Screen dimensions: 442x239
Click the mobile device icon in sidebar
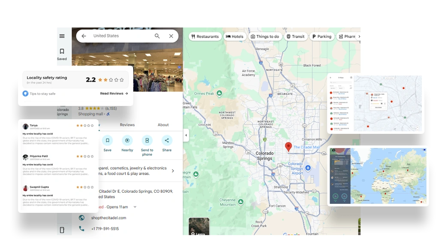tap(62, 230)
